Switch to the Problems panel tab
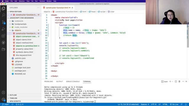 (x=48, y=82)
